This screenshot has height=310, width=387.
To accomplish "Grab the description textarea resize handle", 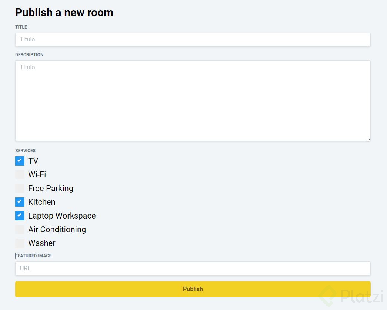I will click(368, 139).
